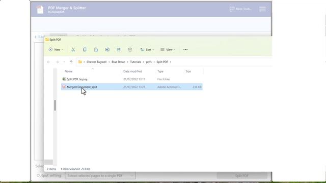Click icon of Split PDF.tscproj
Viewport: 326px width, 183px height.
coord(64,79)
